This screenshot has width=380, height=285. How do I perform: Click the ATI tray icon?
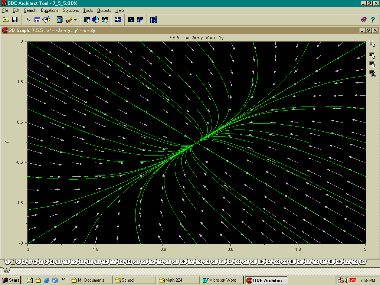pos(353,280)
